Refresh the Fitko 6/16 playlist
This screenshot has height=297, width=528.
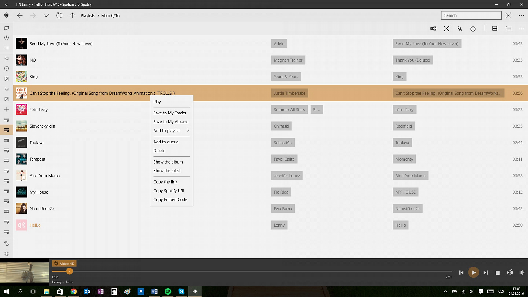click(x=59, y=15)
